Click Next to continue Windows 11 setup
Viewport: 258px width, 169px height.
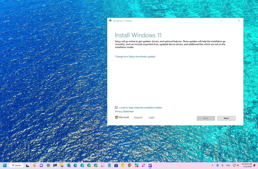[226, 118]
